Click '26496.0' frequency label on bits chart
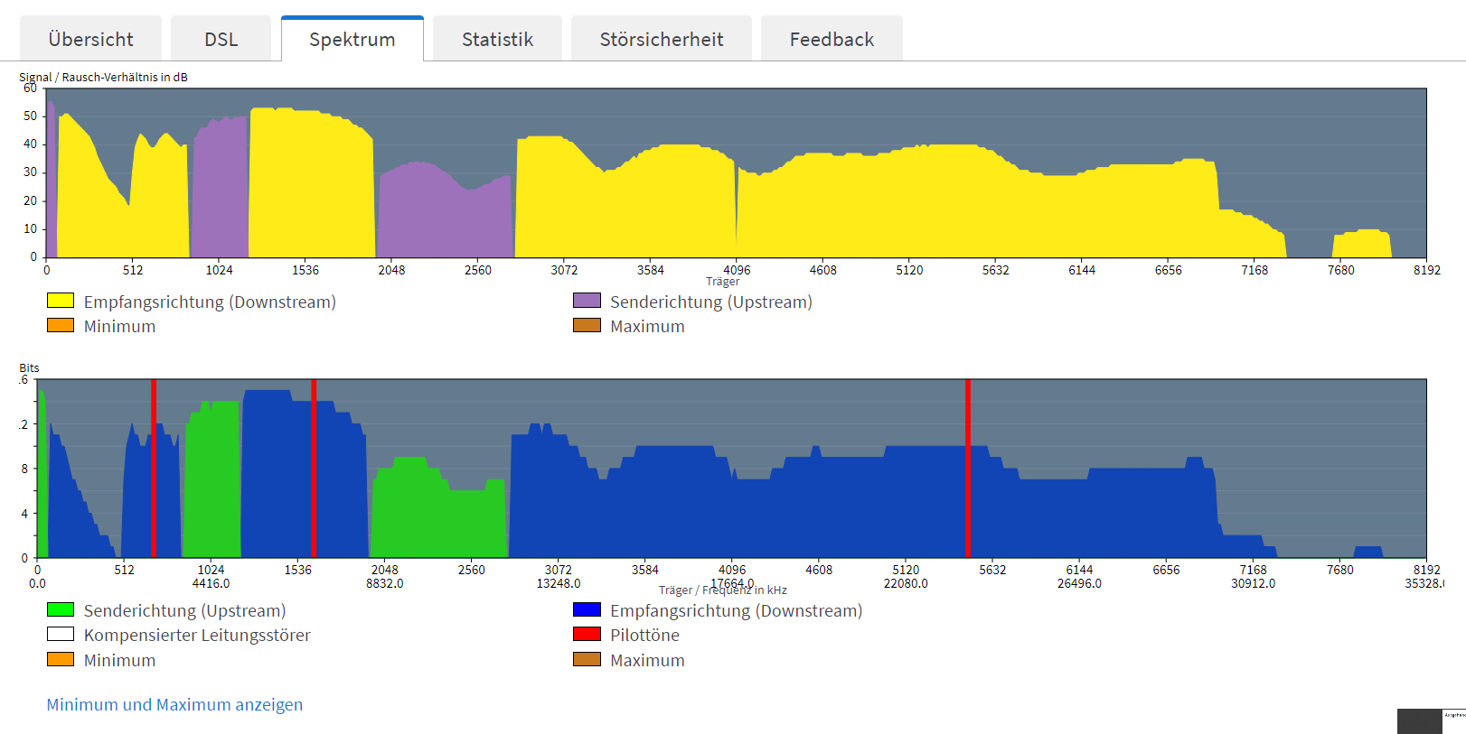Viewport: 1466px width, 734px height. (x=1079, y=583)
